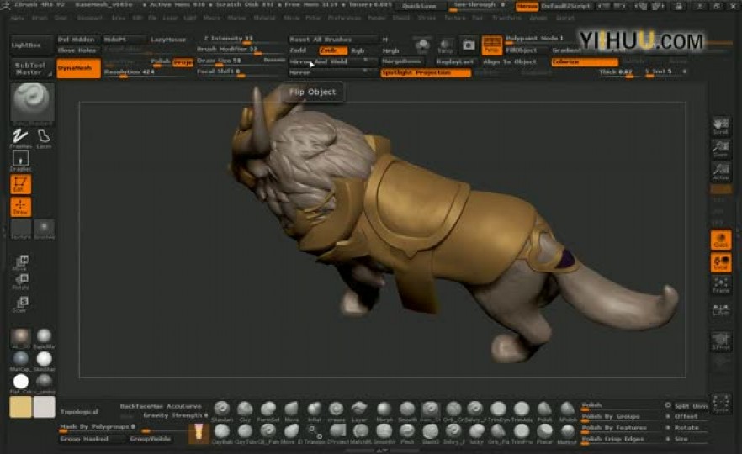Activate the Move transform icon on left shelf
Viewport: 742px width, 454px height.
coord(21,262)
